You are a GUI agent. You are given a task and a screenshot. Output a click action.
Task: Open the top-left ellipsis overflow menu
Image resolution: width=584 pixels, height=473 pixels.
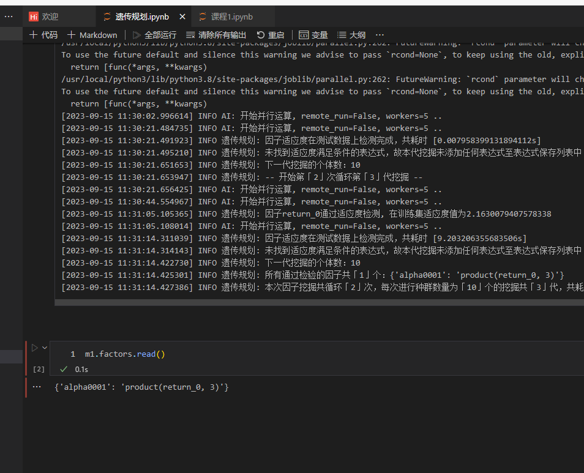(9, 17)
